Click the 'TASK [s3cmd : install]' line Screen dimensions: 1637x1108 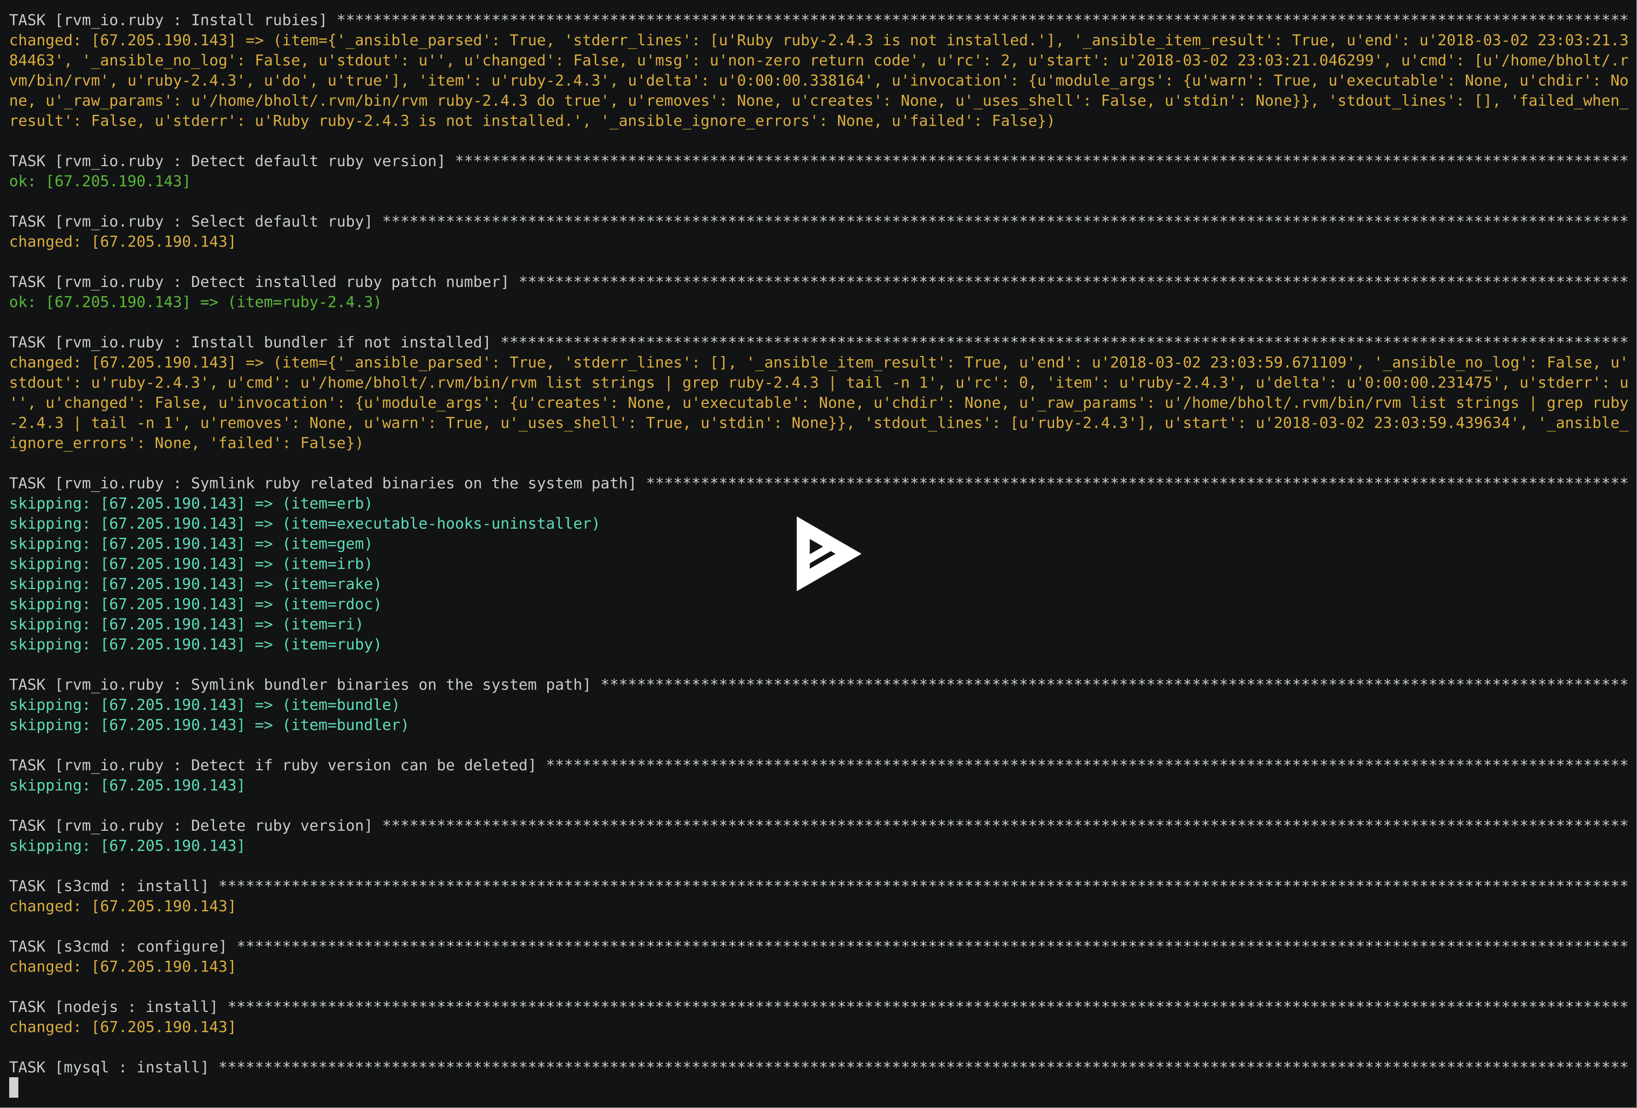click(x=108, y=886)
